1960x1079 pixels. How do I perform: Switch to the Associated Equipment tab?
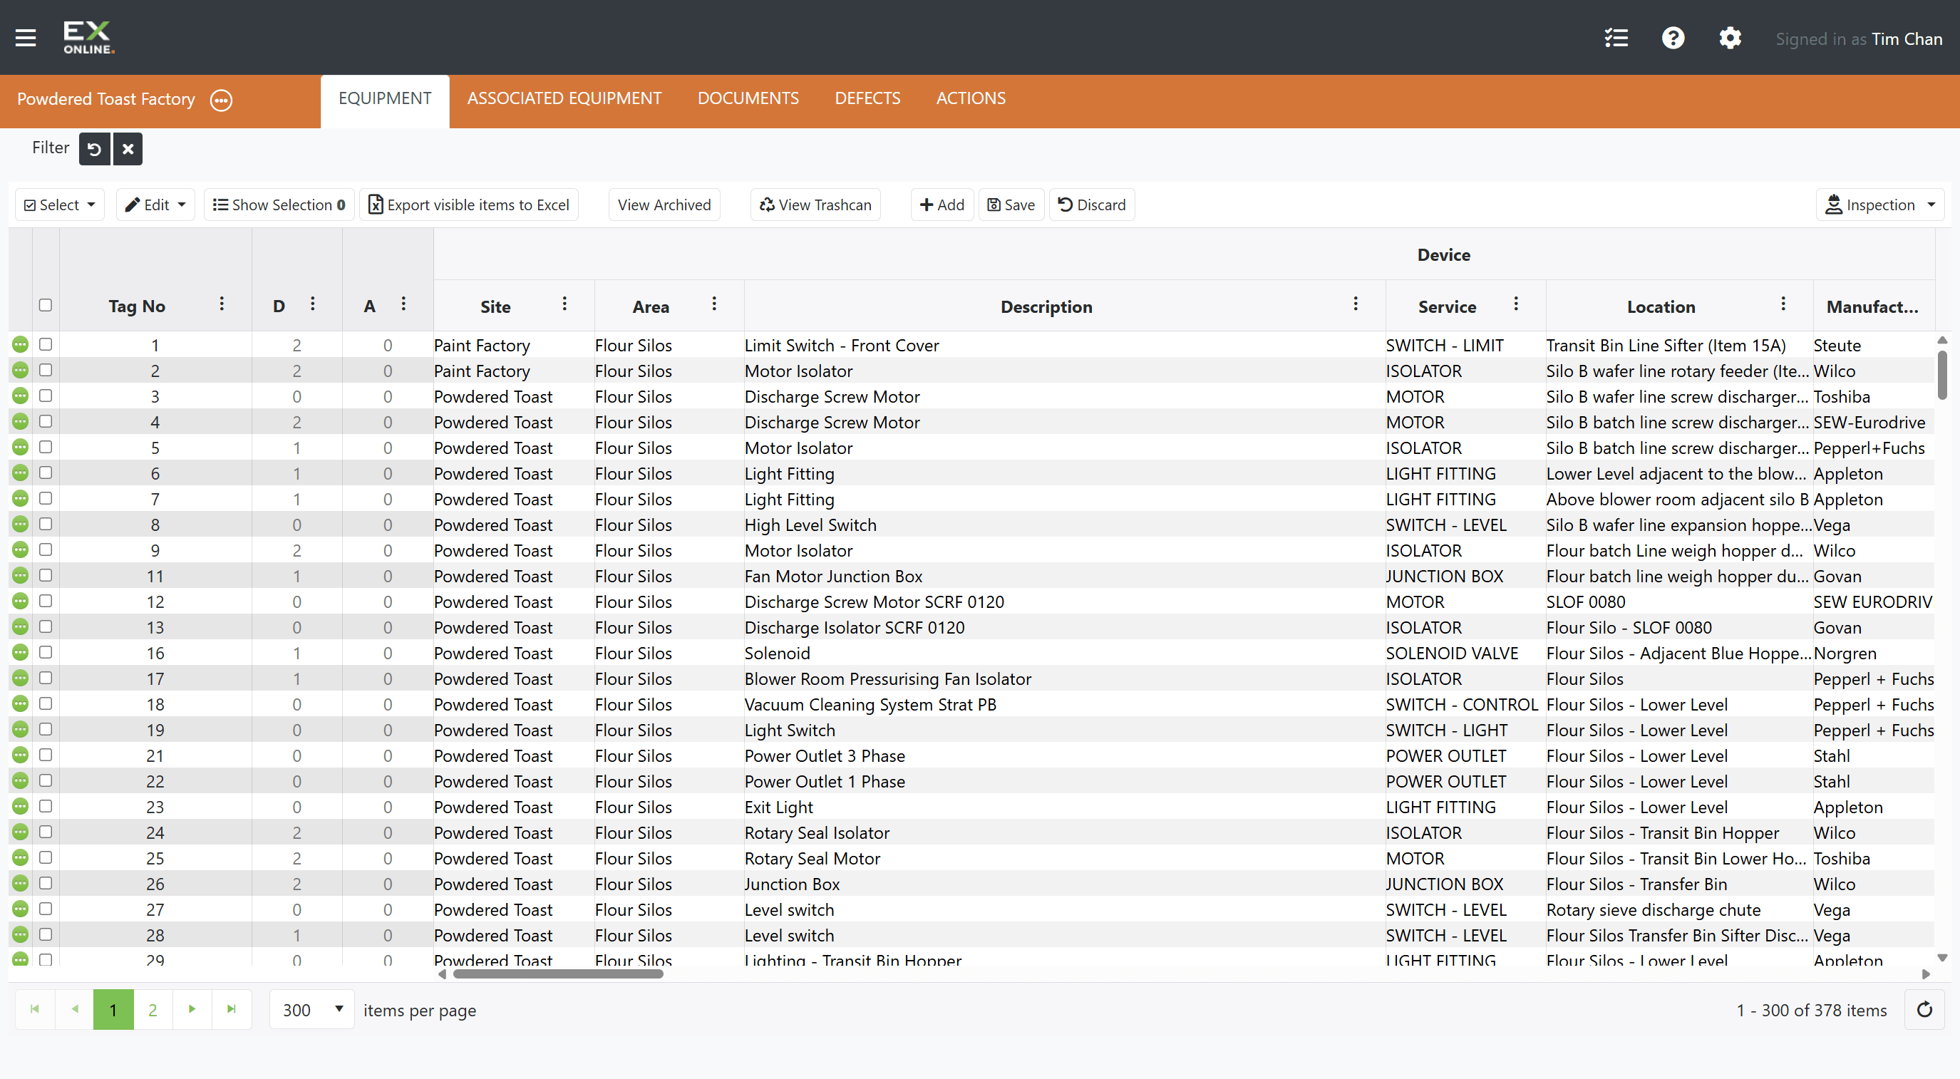point(564,99)
